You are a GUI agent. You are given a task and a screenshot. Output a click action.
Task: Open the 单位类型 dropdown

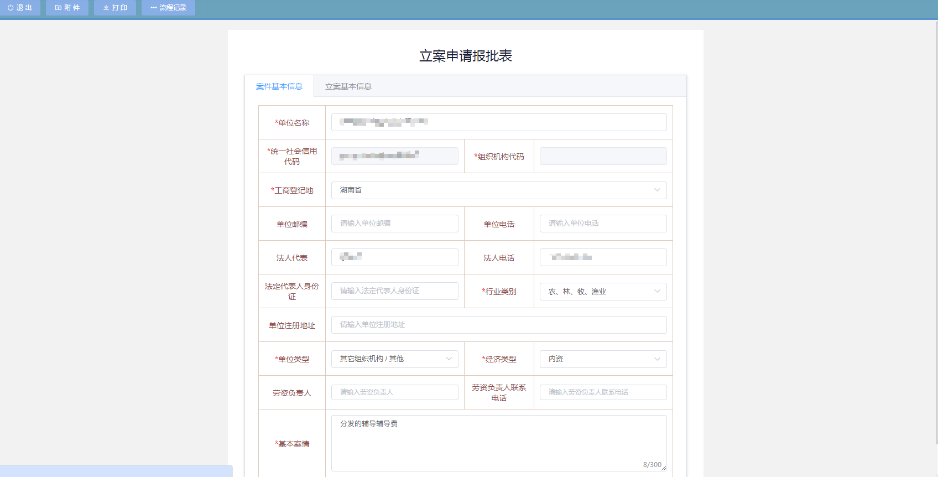click(x=395, y=359)
